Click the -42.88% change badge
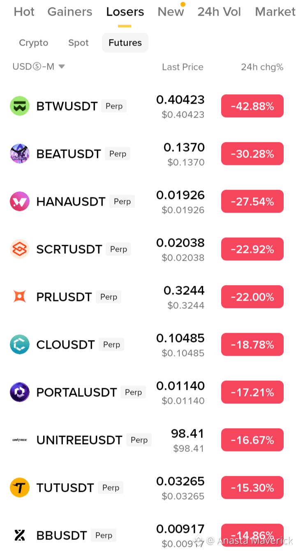 (252, 106)
